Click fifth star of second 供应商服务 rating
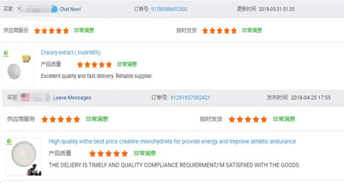The height and width of the screenshot is (183, 344). (x=77, y=119)
